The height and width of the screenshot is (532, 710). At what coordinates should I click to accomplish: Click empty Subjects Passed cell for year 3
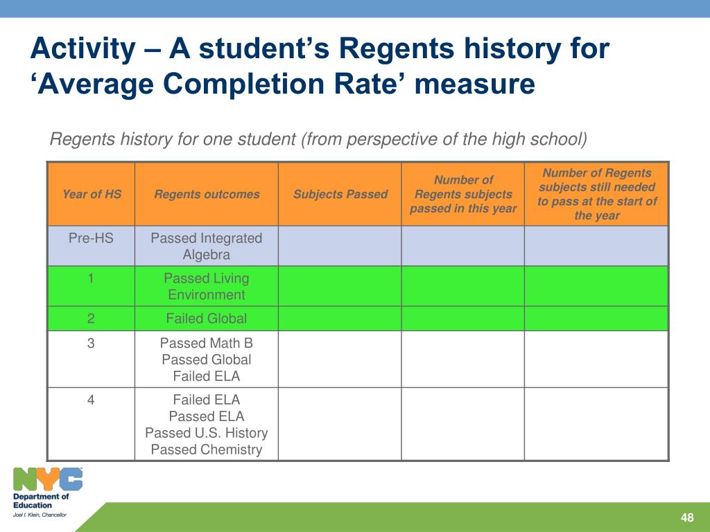pyautogui.click(x=340, y=360)
